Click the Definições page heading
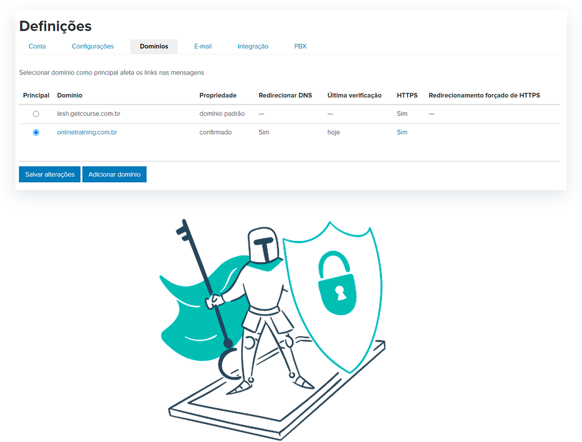Viewport: 582px width, 442px height. pyautogui.click(x=55, y=26)
